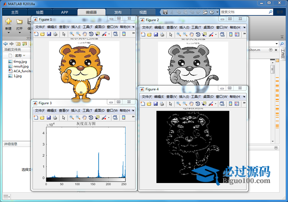Open 帮助 menu in Figure 2
Screen dimensions: 288x202
(235, 27)
